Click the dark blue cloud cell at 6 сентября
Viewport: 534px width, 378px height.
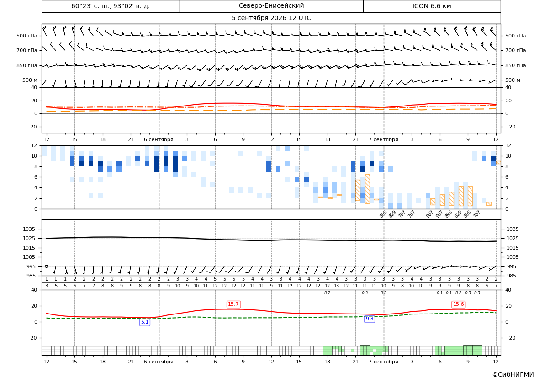157,164
